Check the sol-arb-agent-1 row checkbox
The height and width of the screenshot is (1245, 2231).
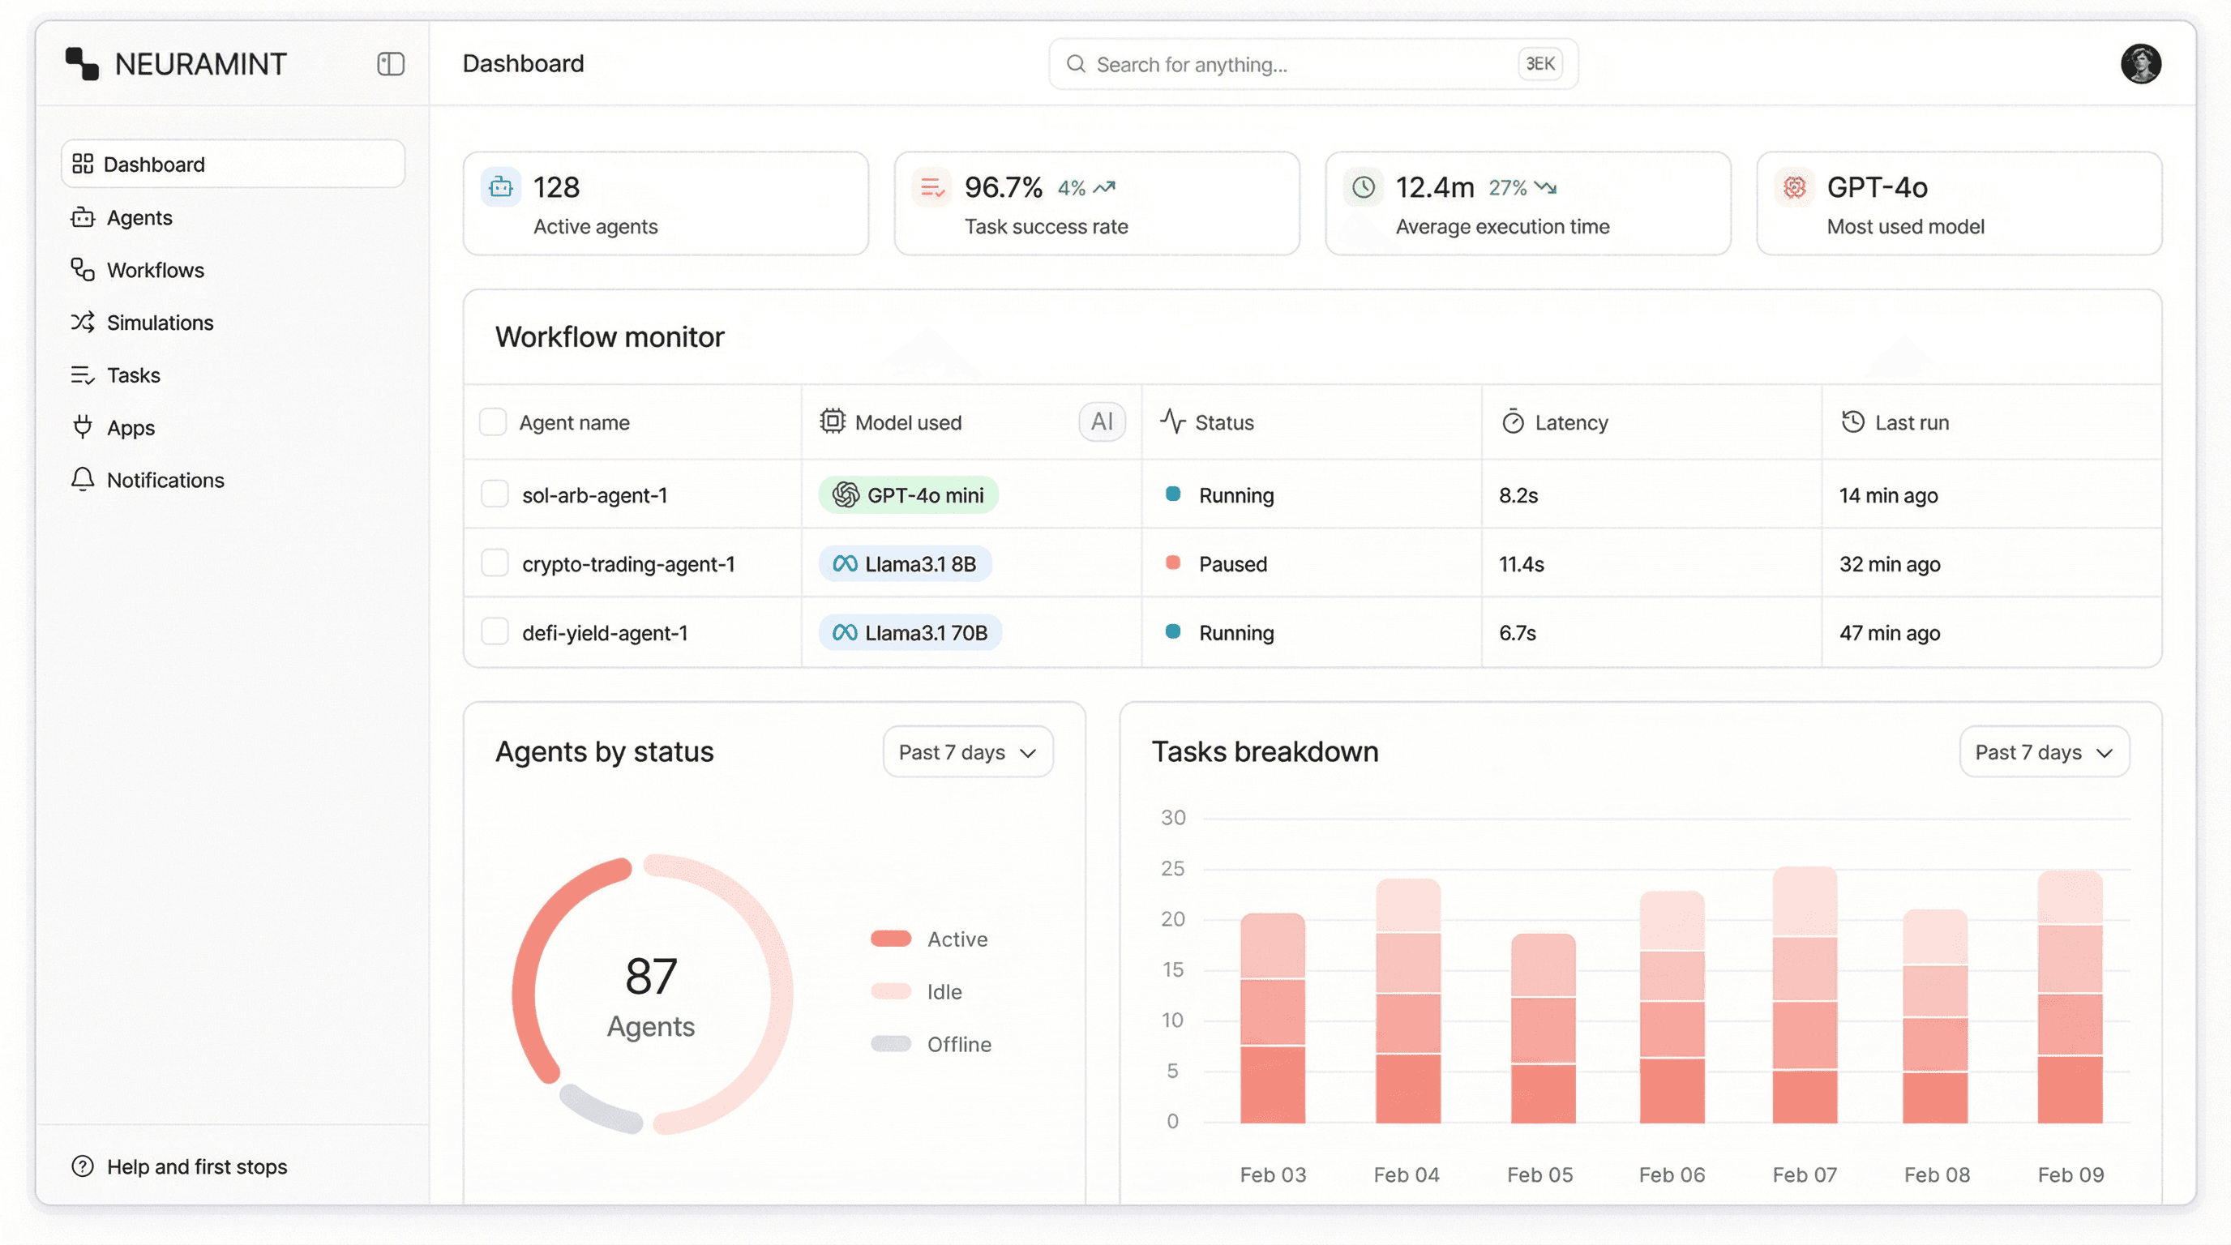point(495,494)
